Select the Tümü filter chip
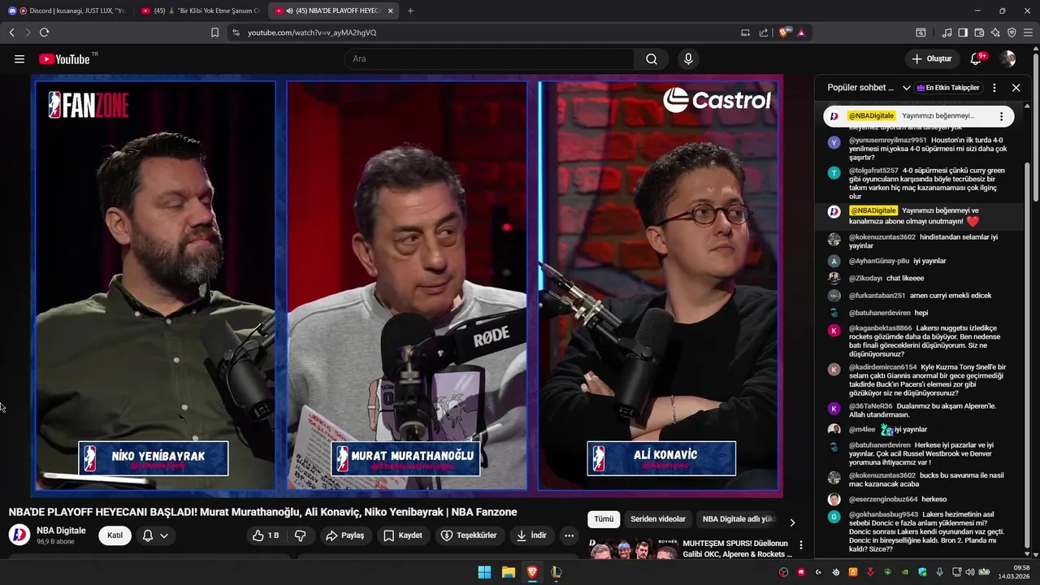The image size is (1040, 585). [604, 519]
